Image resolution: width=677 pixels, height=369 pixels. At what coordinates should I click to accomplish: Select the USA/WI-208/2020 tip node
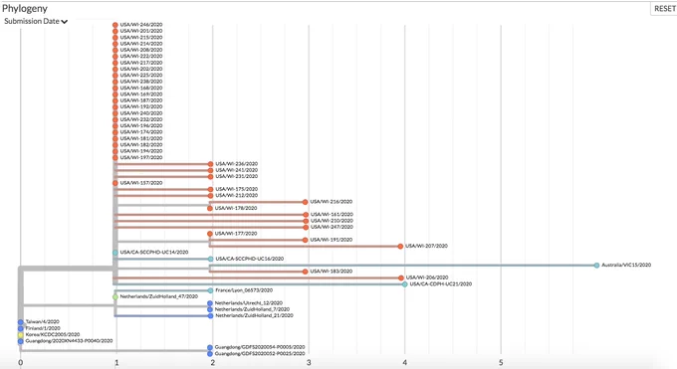point(115,50)
